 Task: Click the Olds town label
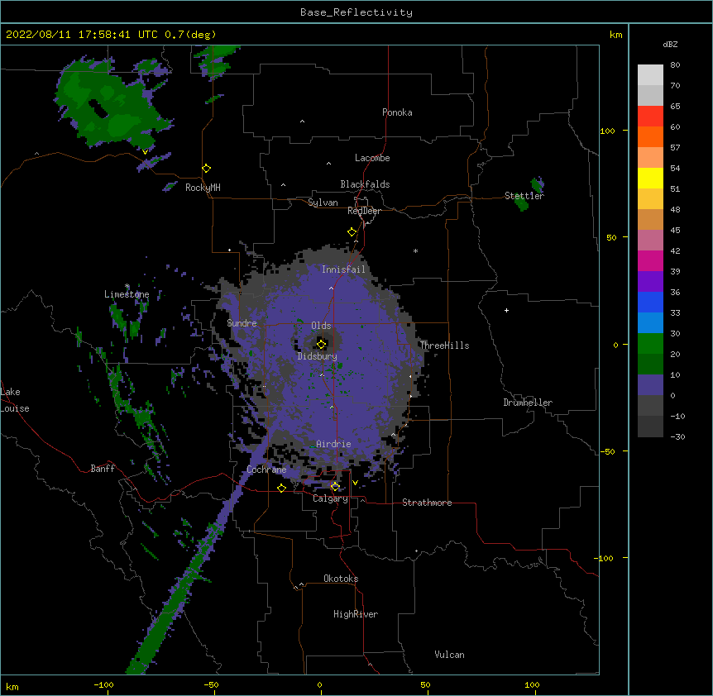pos(321,326)
